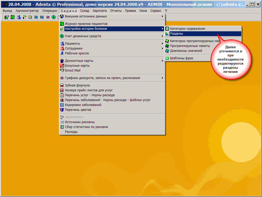Image resolution: width=262 pixels, height=197 pixels.
Task: Click the first toolbar icon on the left
Action: 7,17
